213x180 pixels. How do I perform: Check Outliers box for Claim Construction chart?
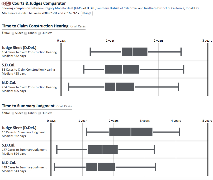[39, 33]
